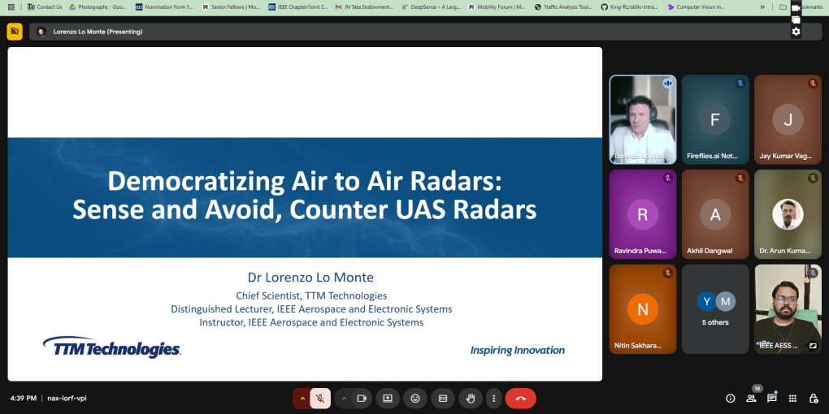Unmute the microphone in the meeting bar

coord(320,398)
